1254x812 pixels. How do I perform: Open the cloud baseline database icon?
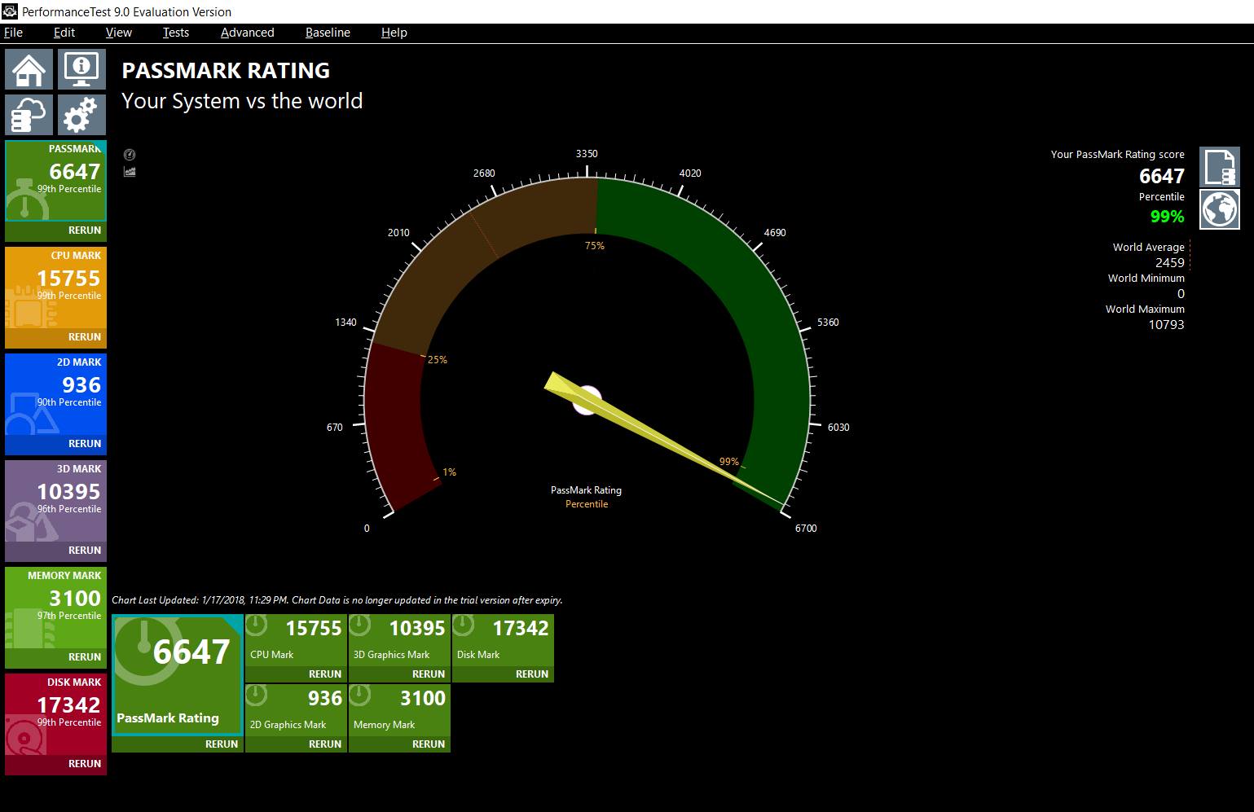click(29, 115)
